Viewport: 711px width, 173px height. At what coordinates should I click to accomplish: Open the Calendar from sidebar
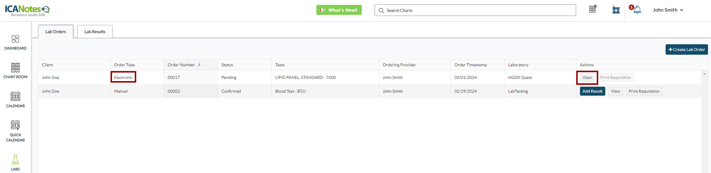pos(15,97)
